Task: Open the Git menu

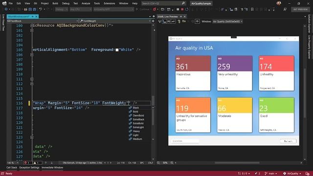Action: point(35,3)
